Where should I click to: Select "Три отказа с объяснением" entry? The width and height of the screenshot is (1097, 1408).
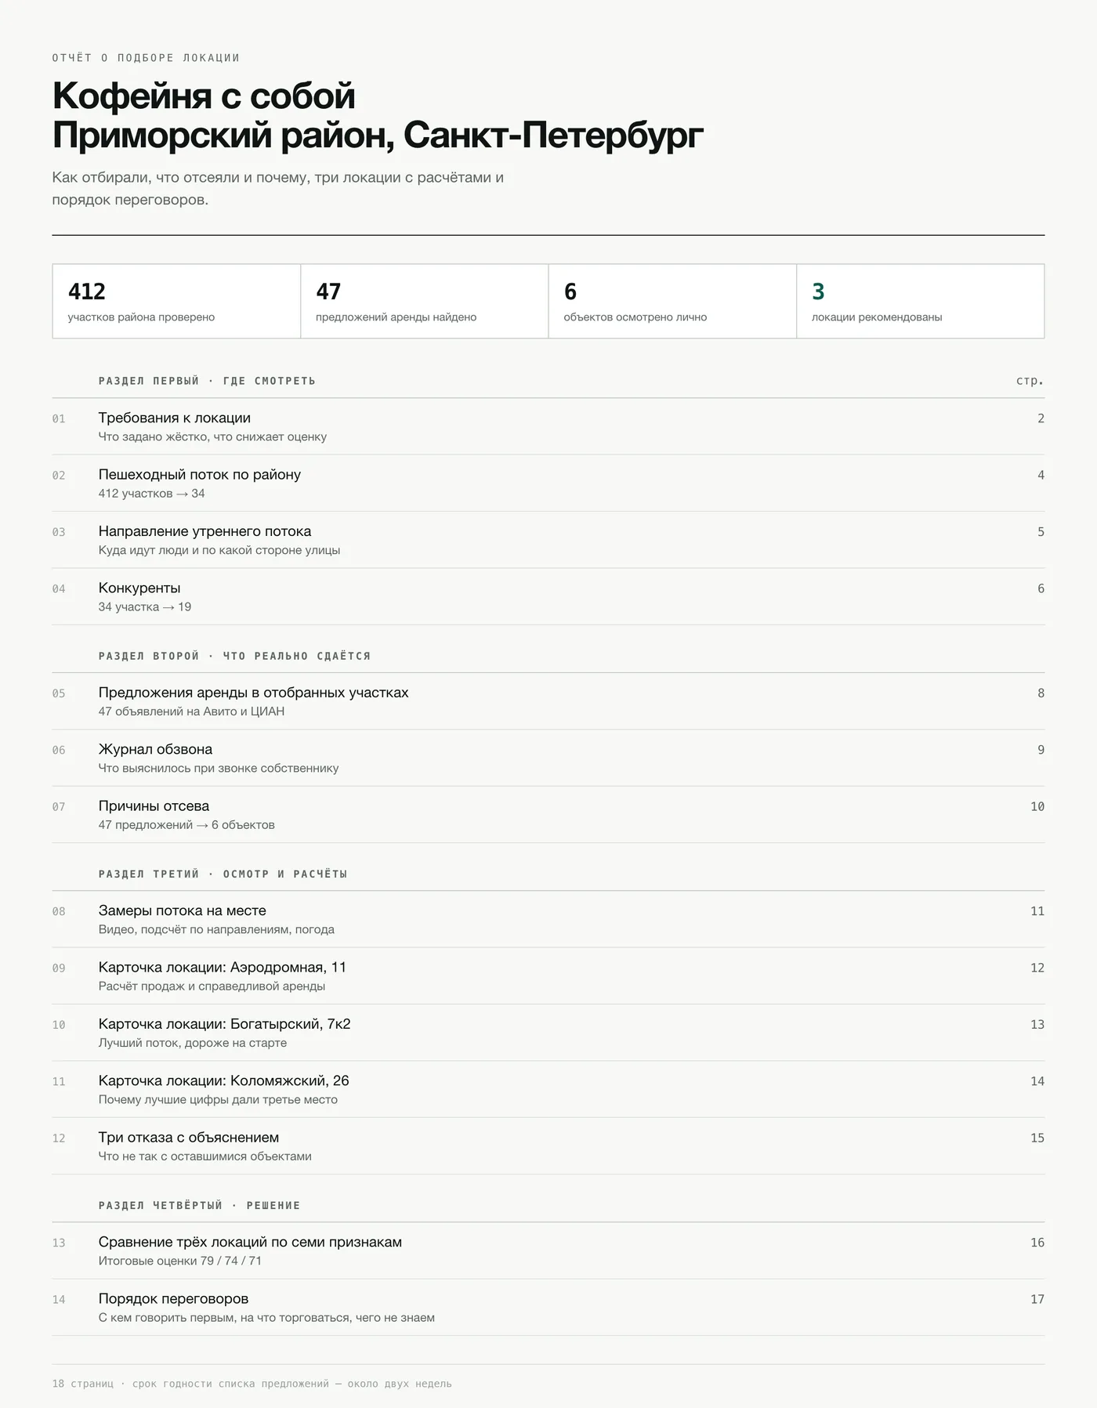pyautogui.click(x=548, y=1146)
